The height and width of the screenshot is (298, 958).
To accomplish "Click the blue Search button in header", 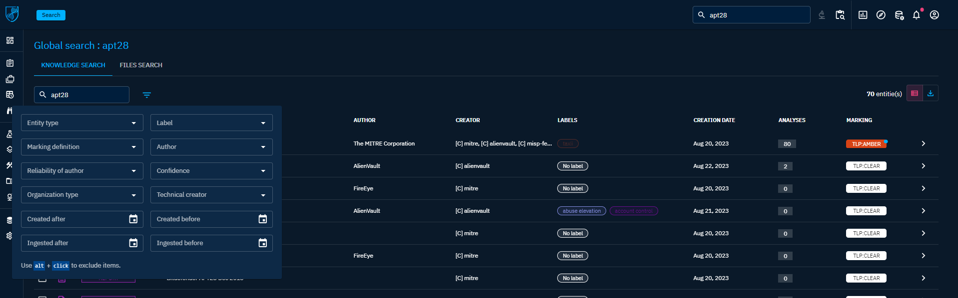I will [51, 15].
